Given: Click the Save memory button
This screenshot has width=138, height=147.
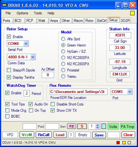Looking at the screenshot, I should (99, 135).
